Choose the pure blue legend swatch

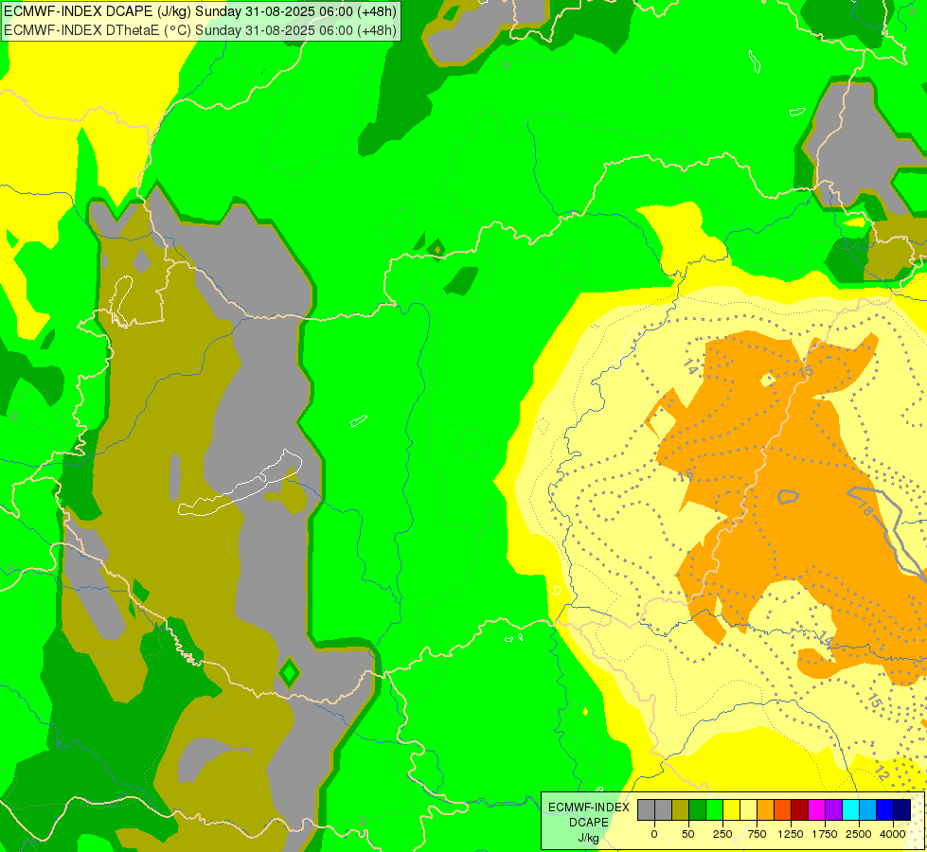click(885, 809)
